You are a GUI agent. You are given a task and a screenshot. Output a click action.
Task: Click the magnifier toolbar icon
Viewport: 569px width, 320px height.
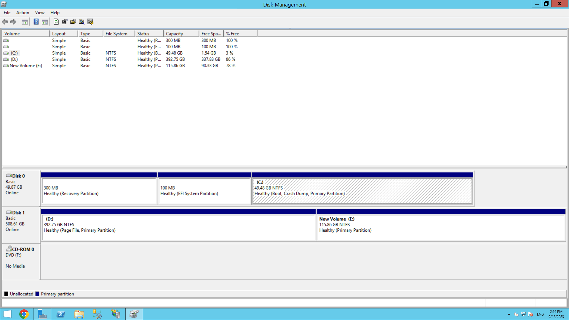tap(81, 22)
